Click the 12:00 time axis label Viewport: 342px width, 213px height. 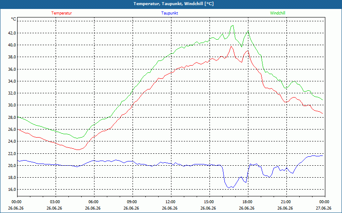[x=171, y=202]
